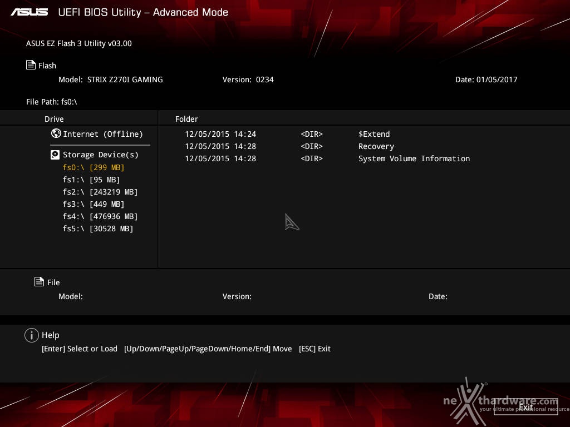Click the System Volume Information row timestamp

point(220,158)
